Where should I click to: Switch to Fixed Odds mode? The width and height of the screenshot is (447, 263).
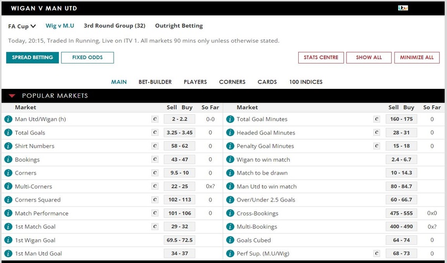[87, 57]
